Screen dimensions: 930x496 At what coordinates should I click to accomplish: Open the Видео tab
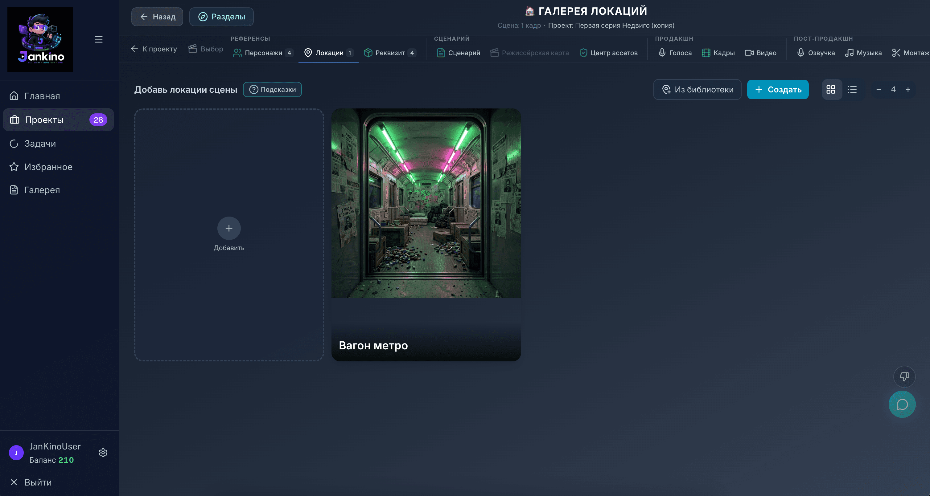[760, 53]
